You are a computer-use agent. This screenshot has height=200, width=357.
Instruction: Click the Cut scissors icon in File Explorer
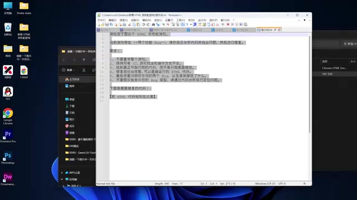point(84,70)
